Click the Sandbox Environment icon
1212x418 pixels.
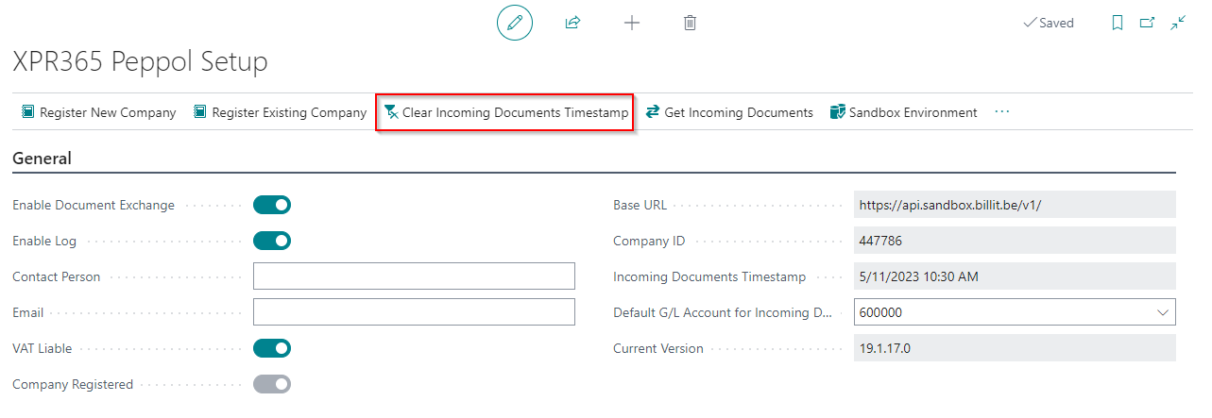pyautogui.click(x=837, y=112)
